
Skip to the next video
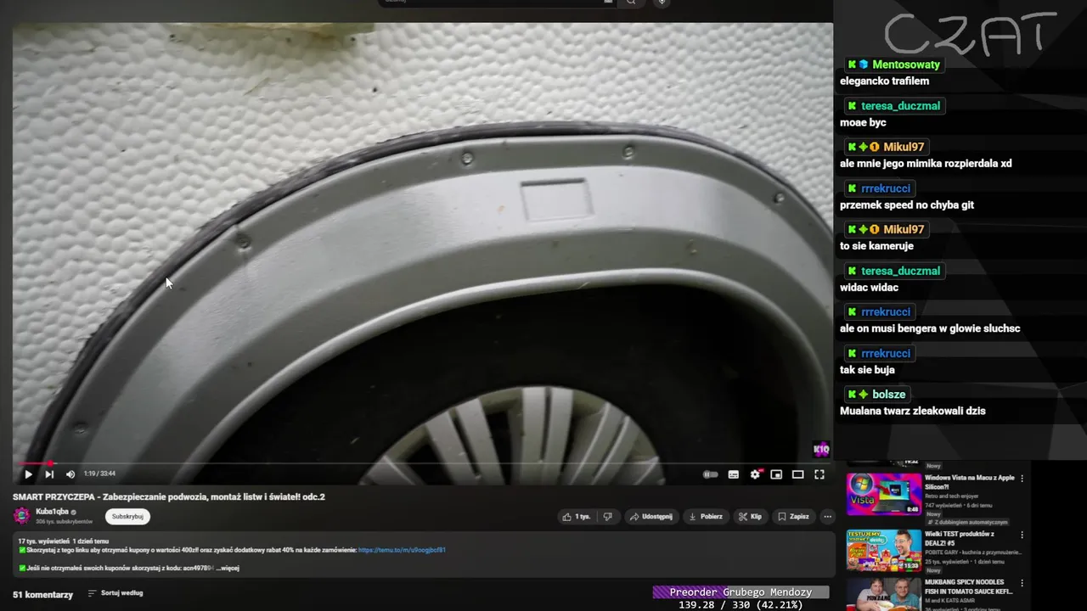(x=49, y=474)
